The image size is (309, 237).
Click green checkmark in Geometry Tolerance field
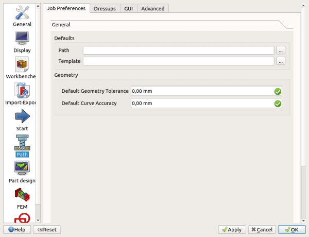pos(278,92)
